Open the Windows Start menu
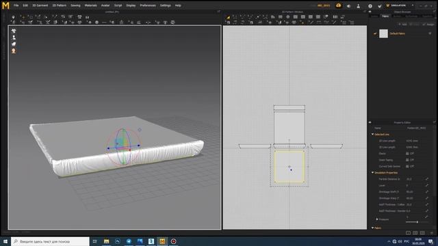This screenshot has height=246, width=438. [x=5, y=241]
